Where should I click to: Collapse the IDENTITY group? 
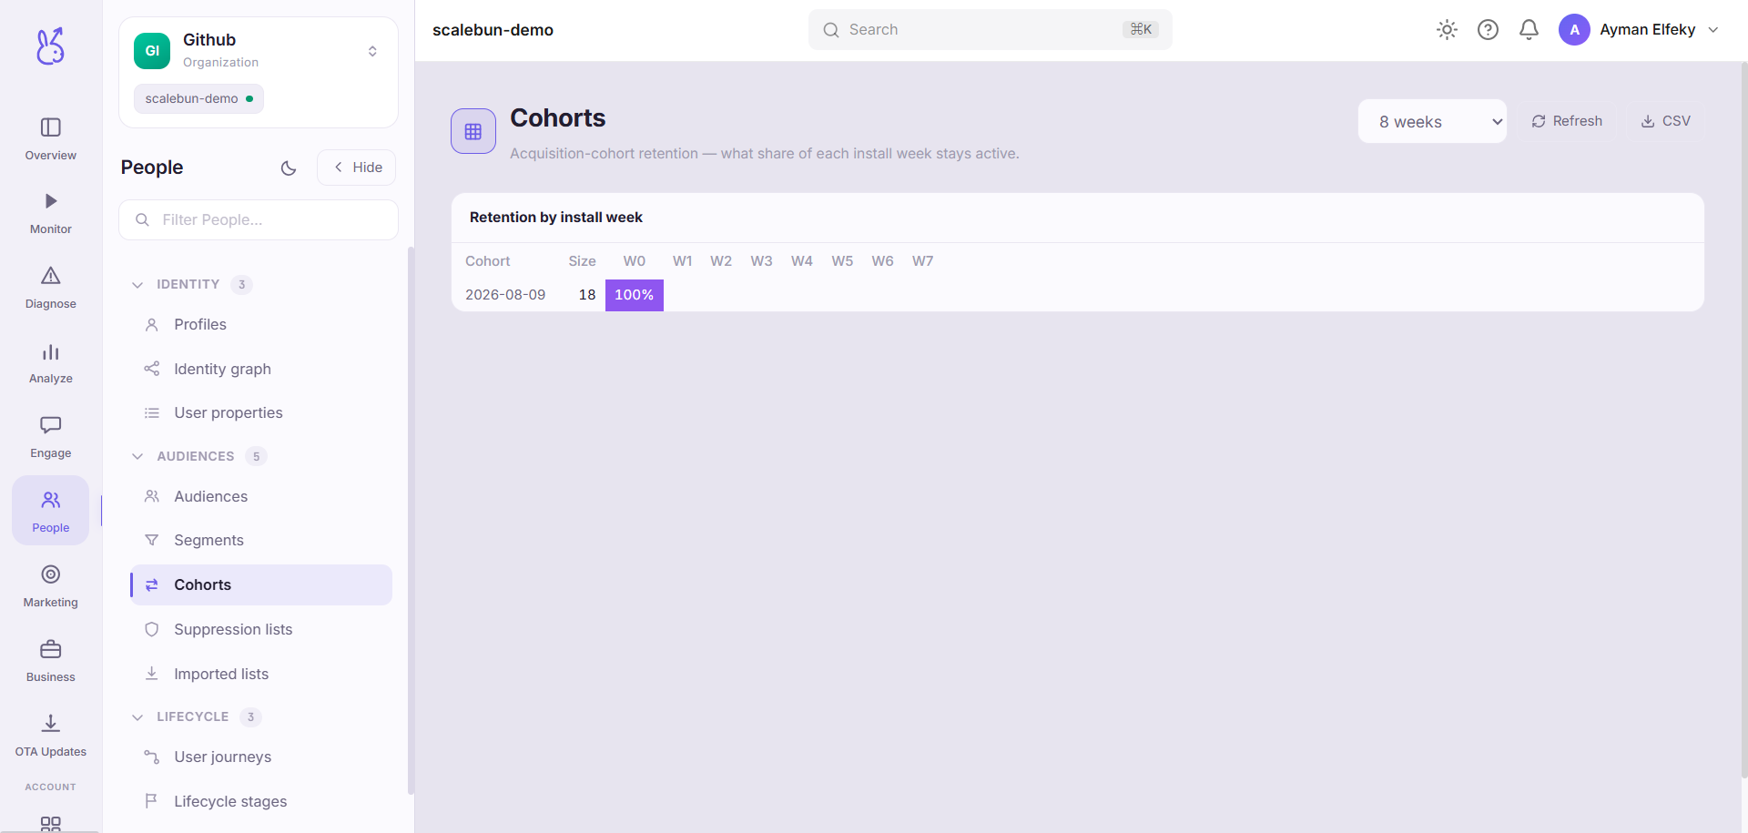[x=191, y=285]
